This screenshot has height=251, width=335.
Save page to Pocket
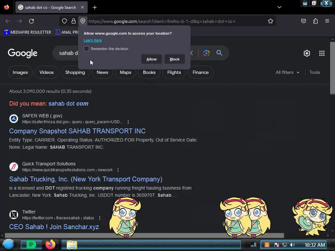click(x=304, y=21)
